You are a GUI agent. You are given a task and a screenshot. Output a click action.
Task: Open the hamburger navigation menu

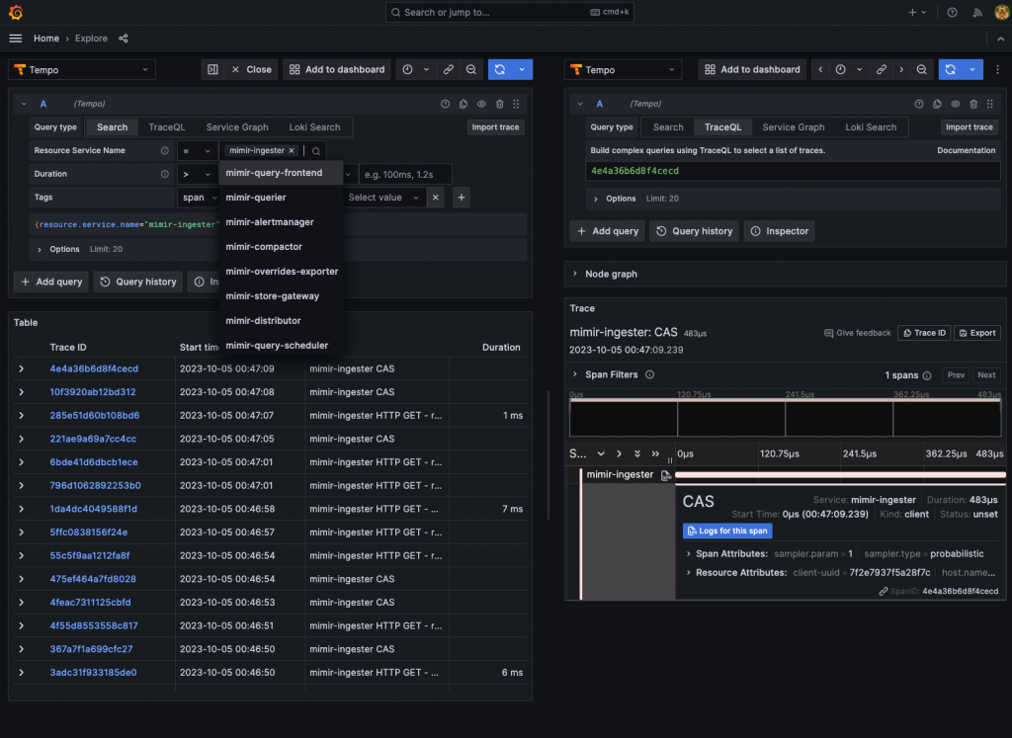[16, 39]
